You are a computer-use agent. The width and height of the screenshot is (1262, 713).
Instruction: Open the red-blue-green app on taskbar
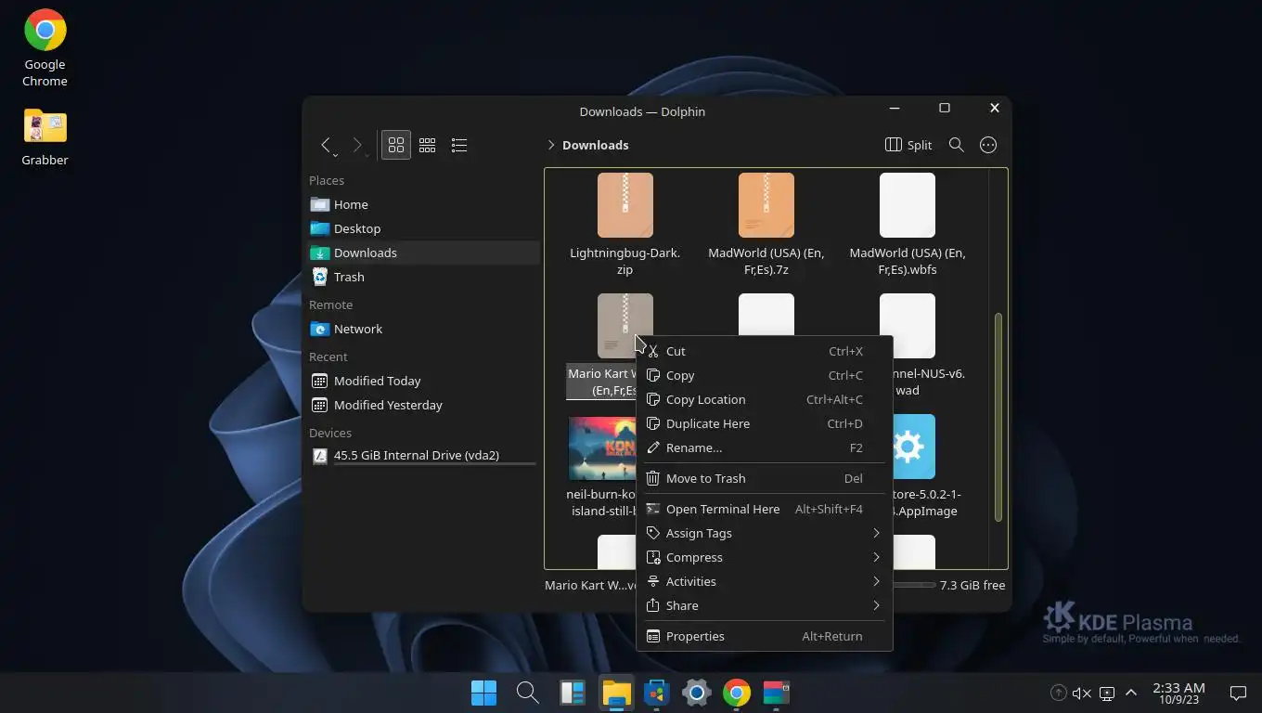coord(777,693)
